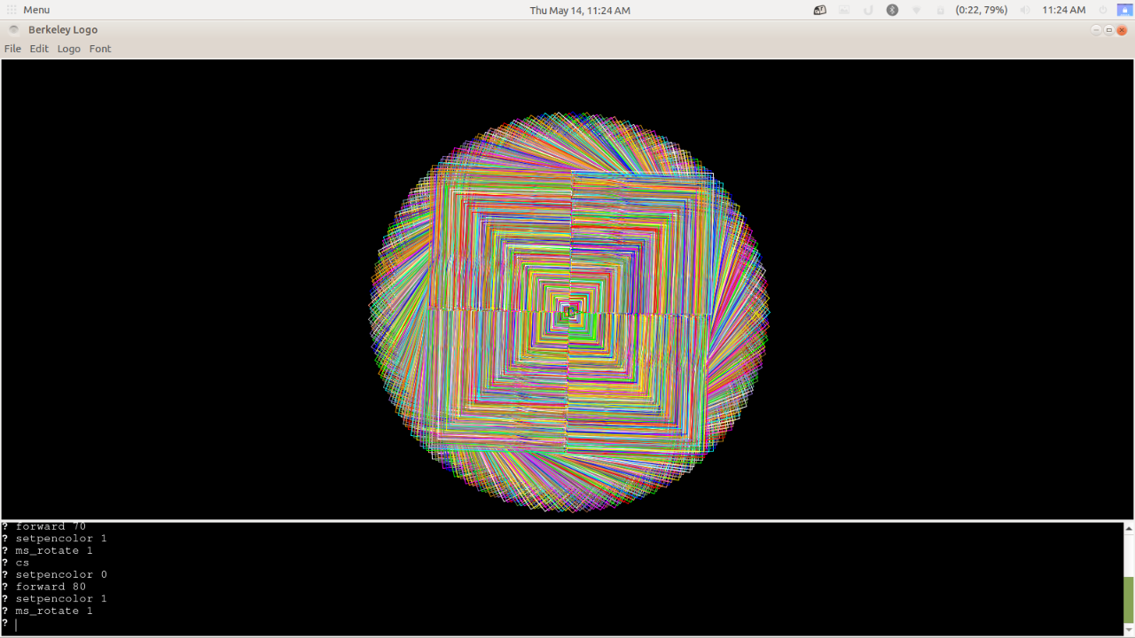Open the Logo menu

(69, 49)
